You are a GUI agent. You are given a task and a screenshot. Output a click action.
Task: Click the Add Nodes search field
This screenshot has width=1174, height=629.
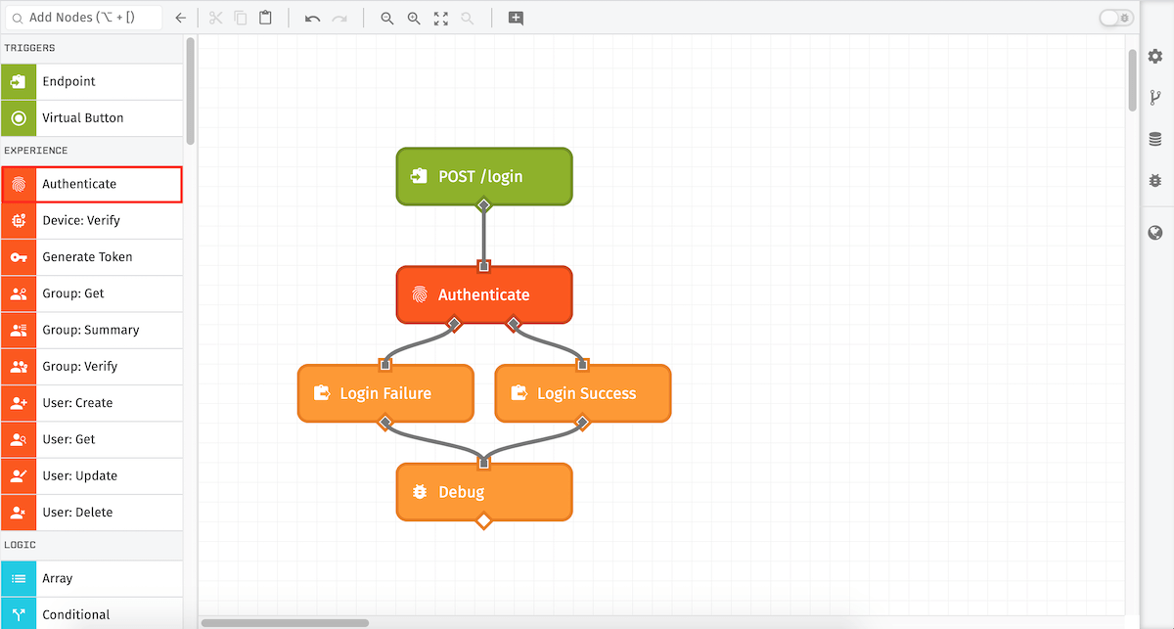[86, 18]
